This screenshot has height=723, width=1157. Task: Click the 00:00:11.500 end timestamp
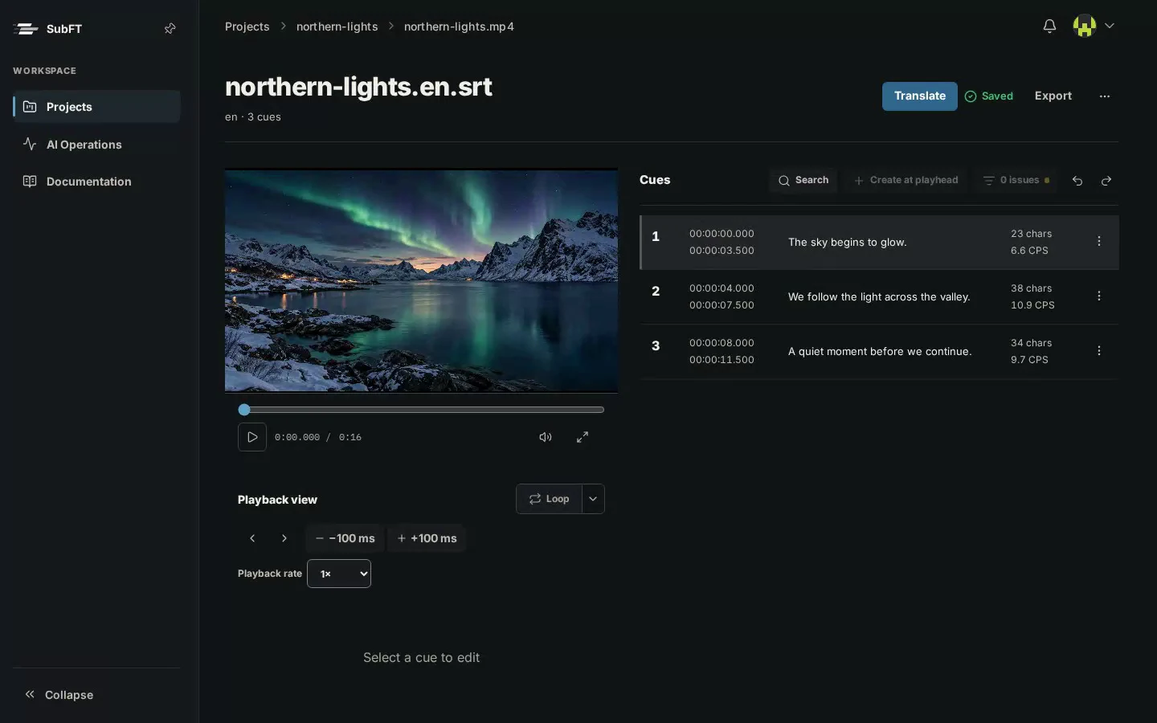click(x=722, y=360)
